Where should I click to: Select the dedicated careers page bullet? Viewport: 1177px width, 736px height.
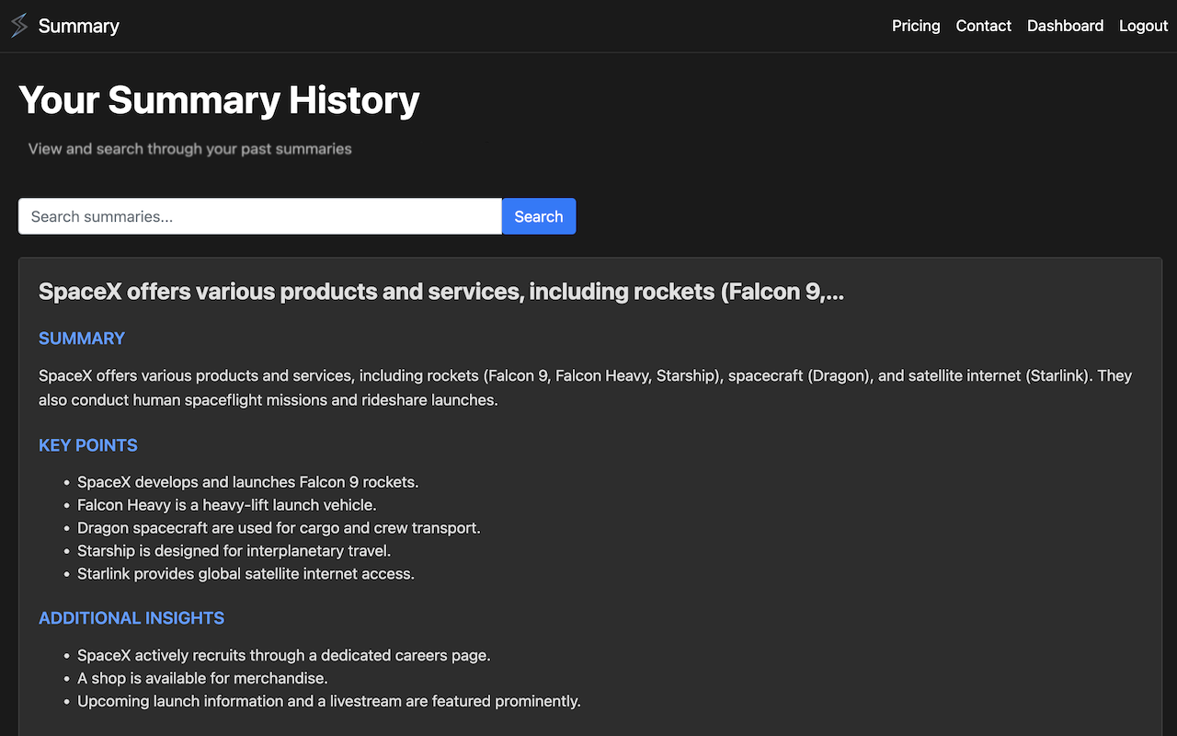pyautogui.click(x=284, y=656)
